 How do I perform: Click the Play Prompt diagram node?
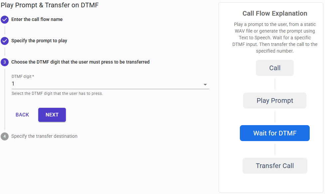point(275,100)
